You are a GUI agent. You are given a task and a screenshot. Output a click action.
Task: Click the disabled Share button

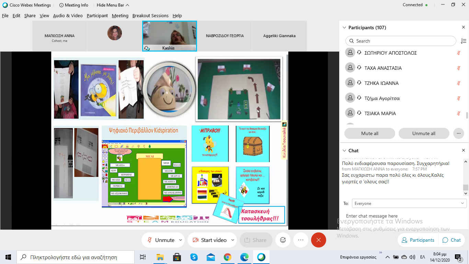tap(256, 240)
